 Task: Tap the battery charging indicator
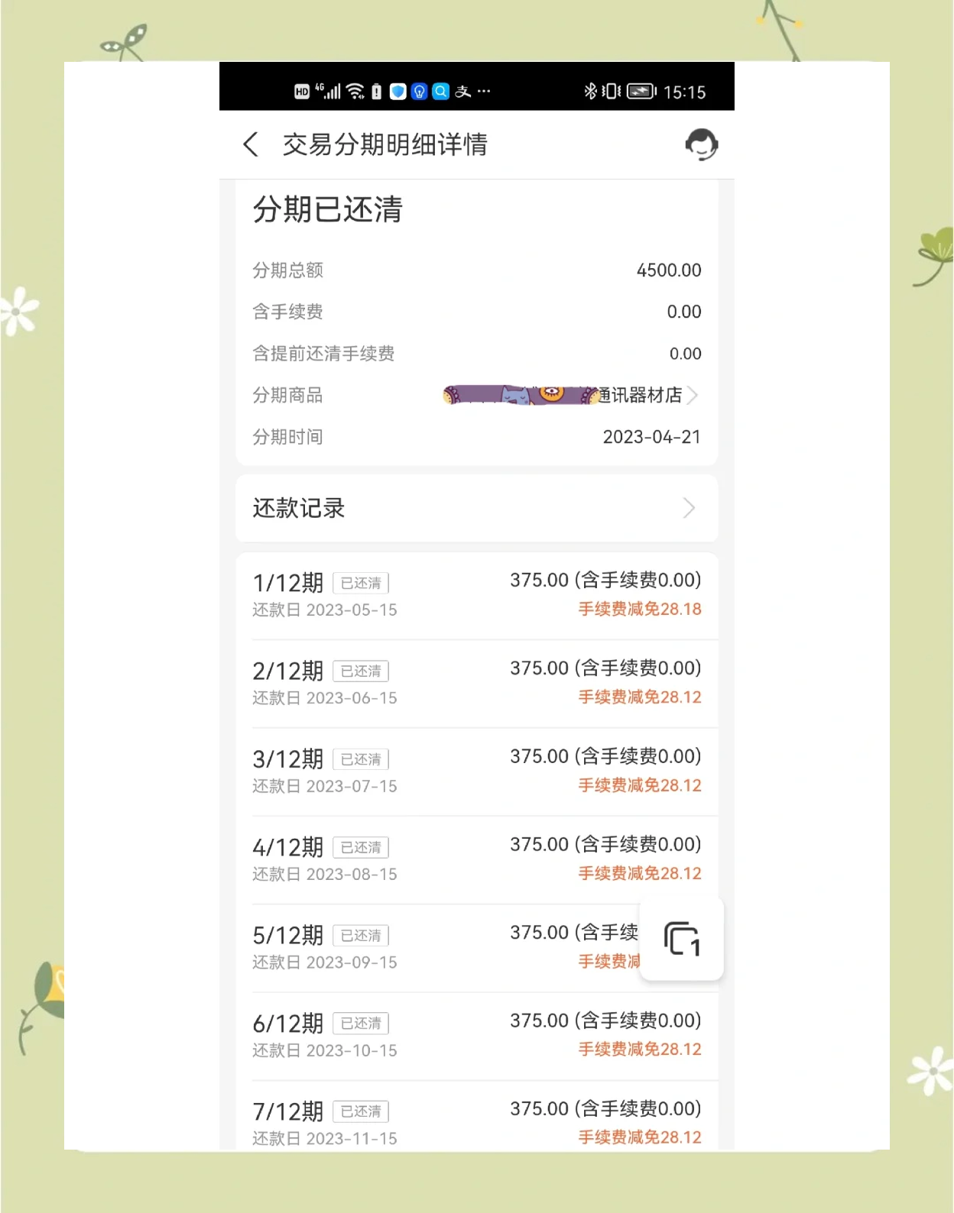[641, 92]
